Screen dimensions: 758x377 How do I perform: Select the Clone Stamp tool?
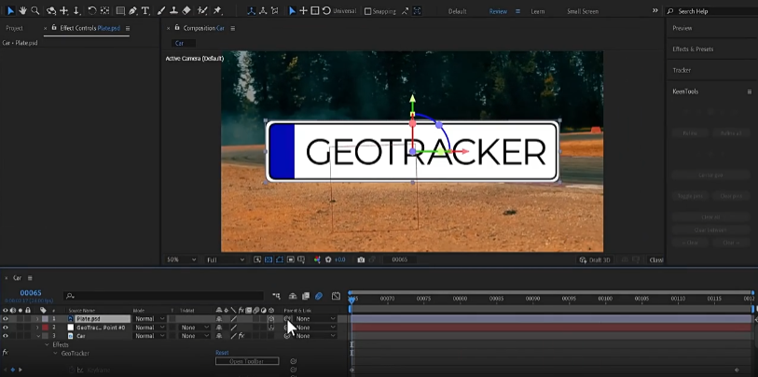[x=173, y=10]
